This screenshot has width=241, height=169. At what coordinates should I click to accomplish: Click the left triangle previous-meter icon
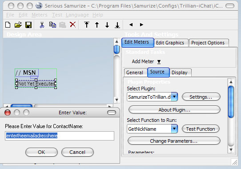pos(131,24)
